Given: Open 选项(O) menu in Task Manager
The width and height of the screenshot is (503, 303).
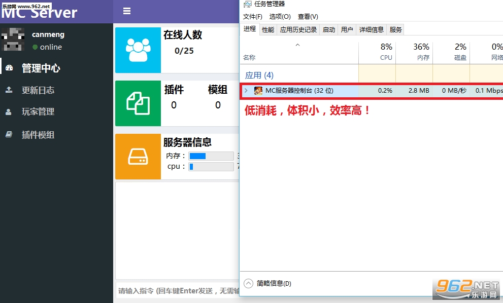Looking at the screenshot, I should coord(280,17).
